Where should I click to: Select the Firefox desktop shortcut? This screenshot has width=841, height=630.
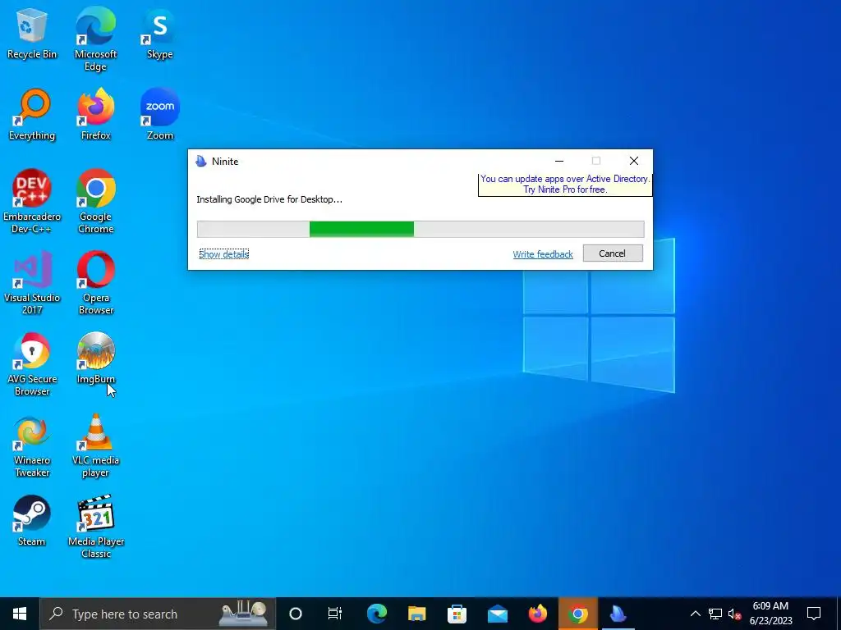click(x=95, y=115)
